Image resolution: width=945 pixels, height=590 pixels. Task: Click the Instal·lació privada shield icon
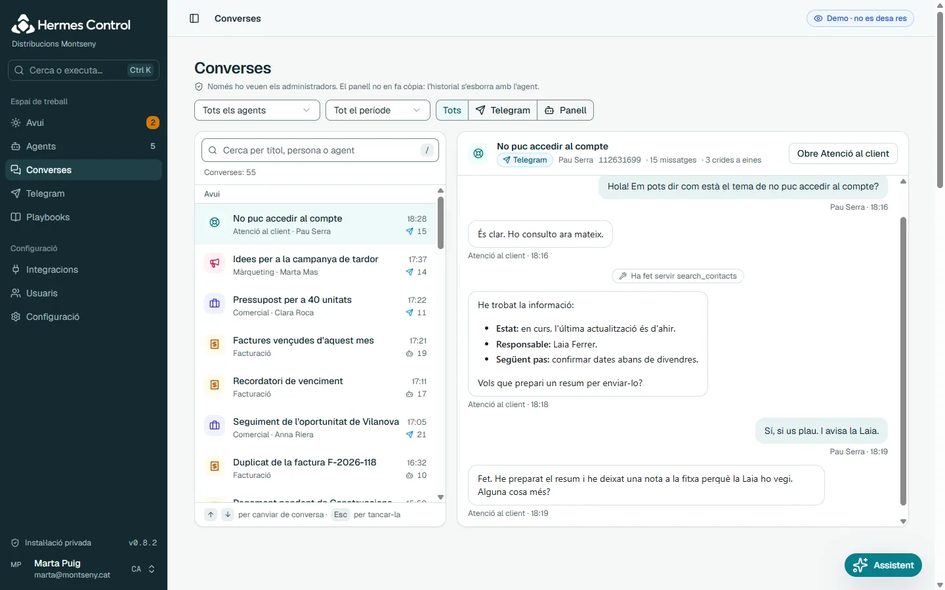click(x=15, y=543)
